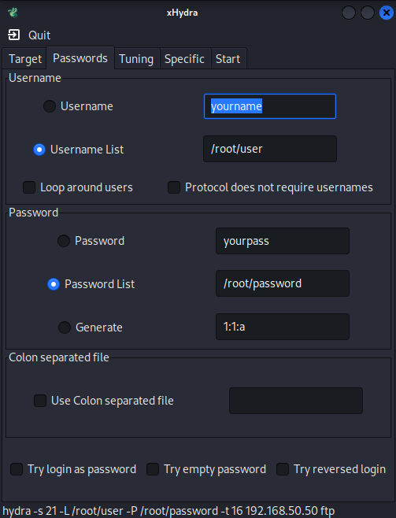This screenshot has height=518, width=396.
Task: Select the single Username radio button
Action: coord(50,106)
